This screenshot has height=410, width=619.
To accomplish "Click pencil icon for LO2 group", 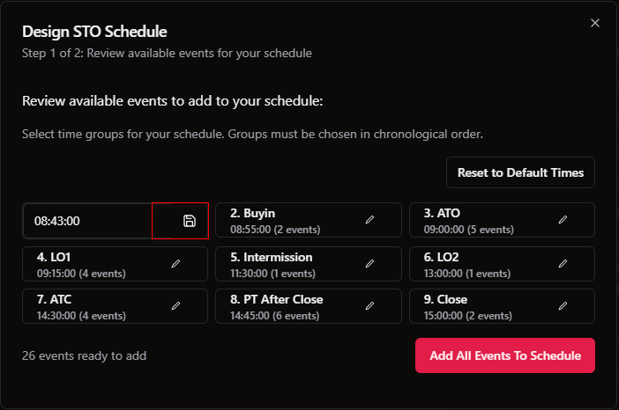I will click(x=563, y=263).
